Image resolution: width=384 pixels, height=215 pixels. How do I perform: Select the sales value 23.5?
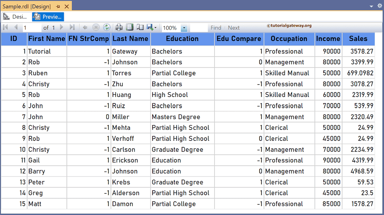point(358,193)
